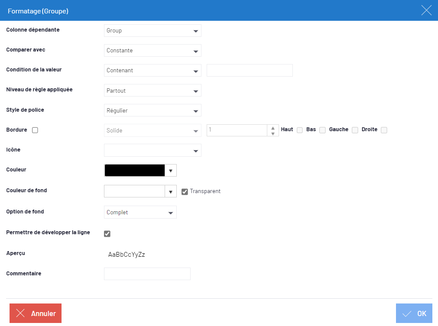Check the Droite border checkbox
Viewport: 438px width, 326px height.
click(384, 130)
